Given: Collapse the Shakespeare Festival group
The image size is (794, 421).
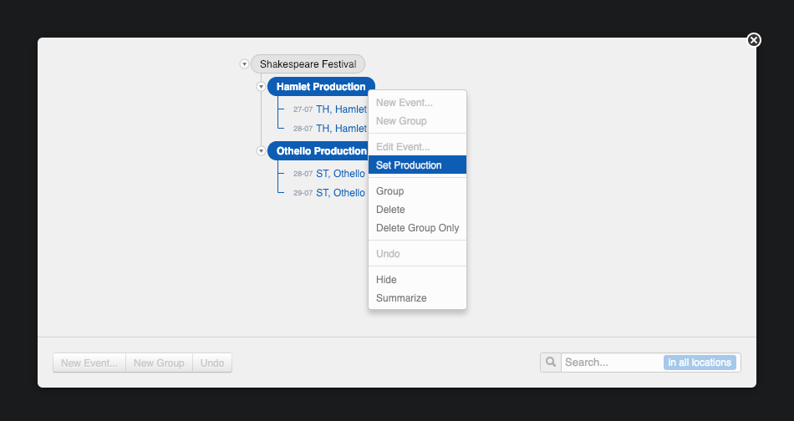Looking at the screenshot, I should point(244,64).
